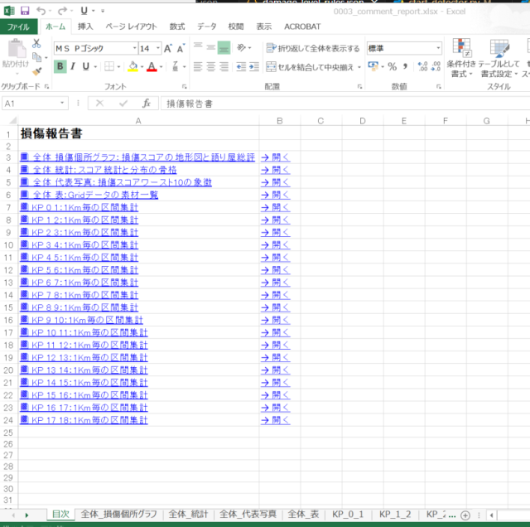Click the Paste clipboard icon
This screenshot has height=527, width=530.
tap(16, 49)
